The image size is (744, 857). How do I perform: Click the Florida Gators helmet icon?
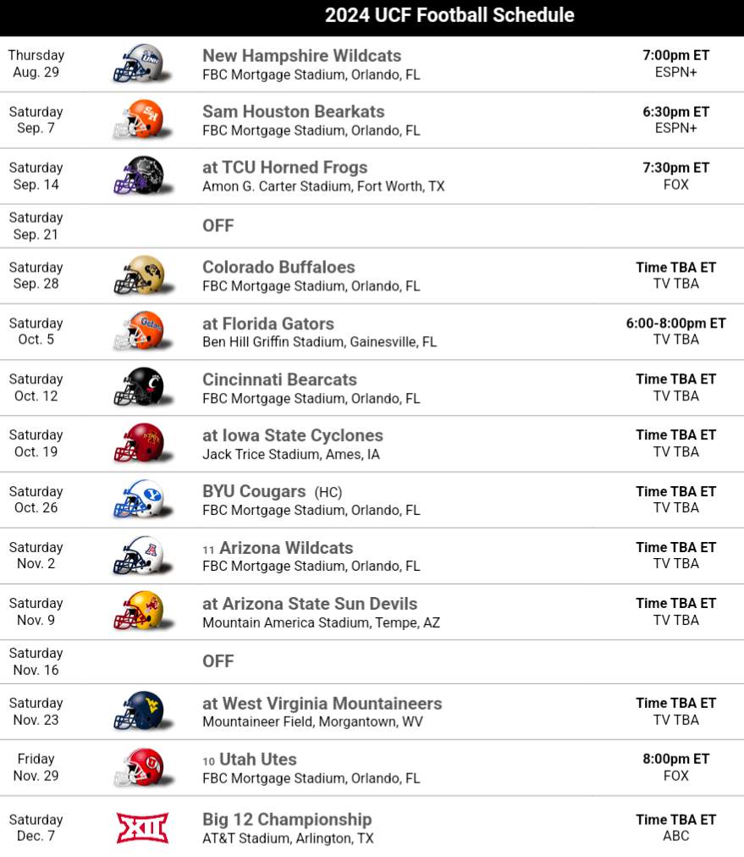tap(140, 331)
